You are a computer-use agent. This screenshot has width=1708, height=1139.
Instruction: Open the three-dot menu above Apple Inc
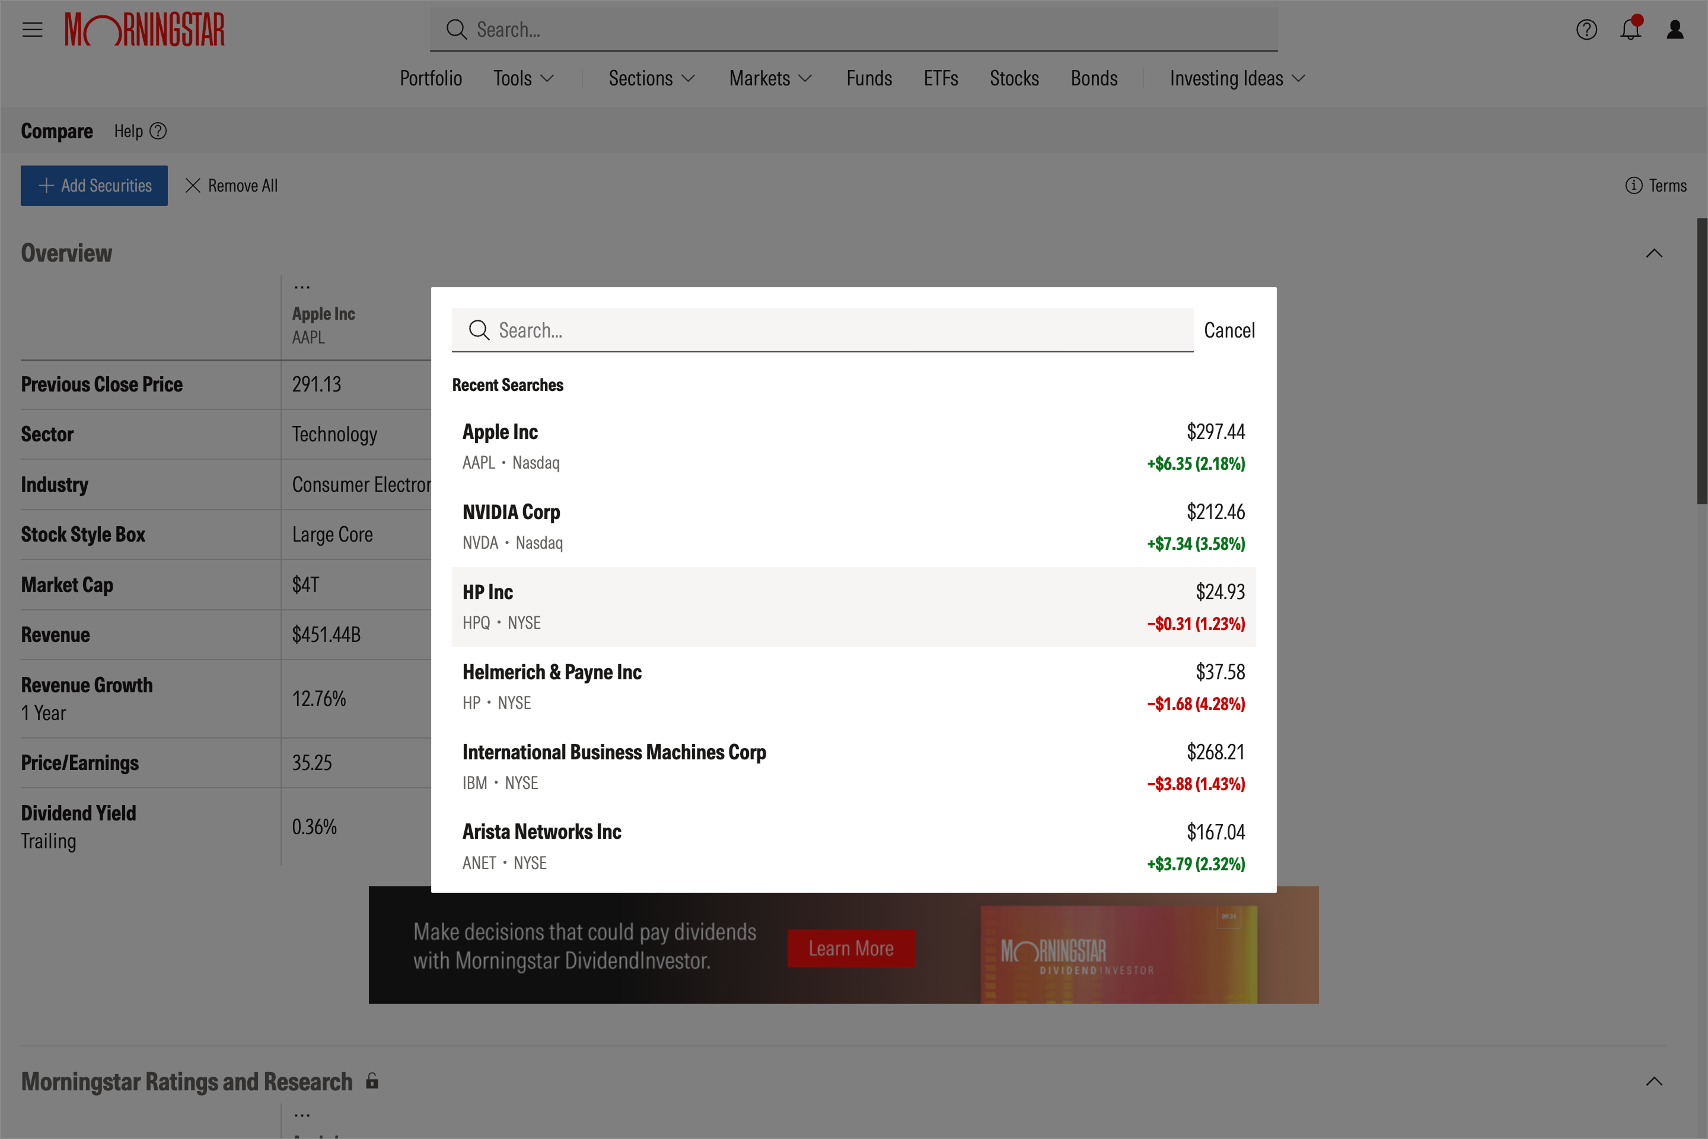tap(302, 288)
